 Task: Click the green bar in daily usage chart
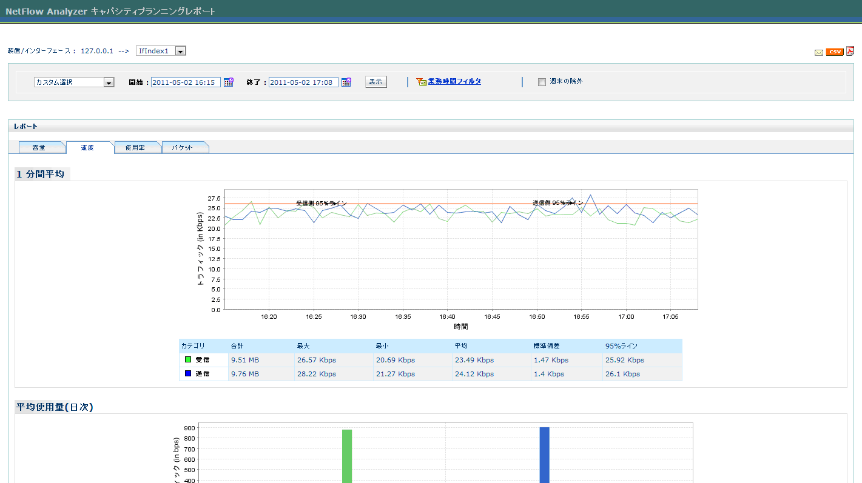click(347, 456)
